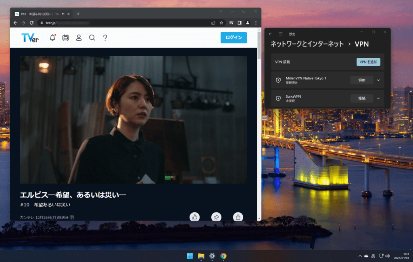The height and width of the screenshot is (262, 413).
Task: Click the blue ログイン button
Action: tap(234, 38)
